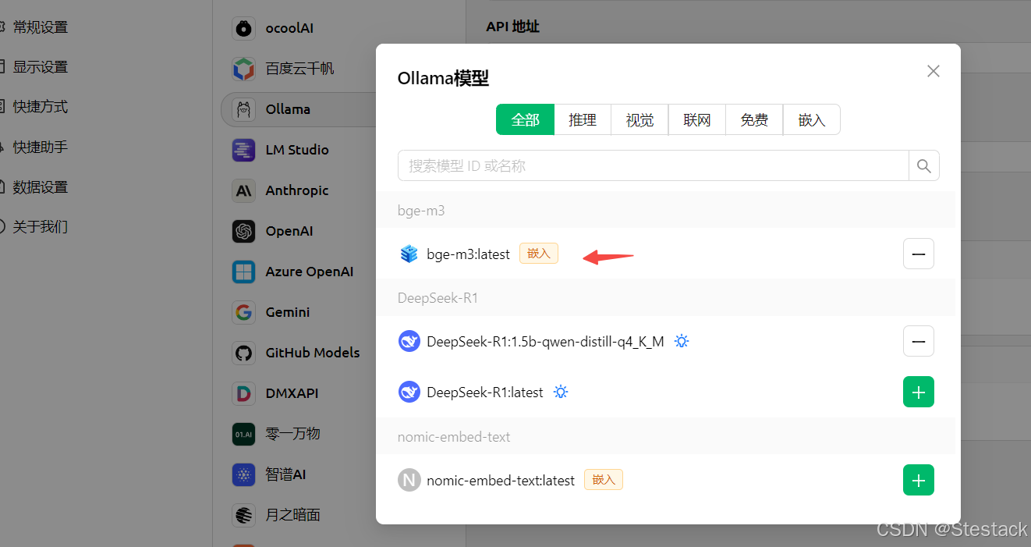Click the 嵌入 tag on nomic-embed-text:latest
Image resolution: width=1031 pixels, height=547 pixels.
point(604,480)
